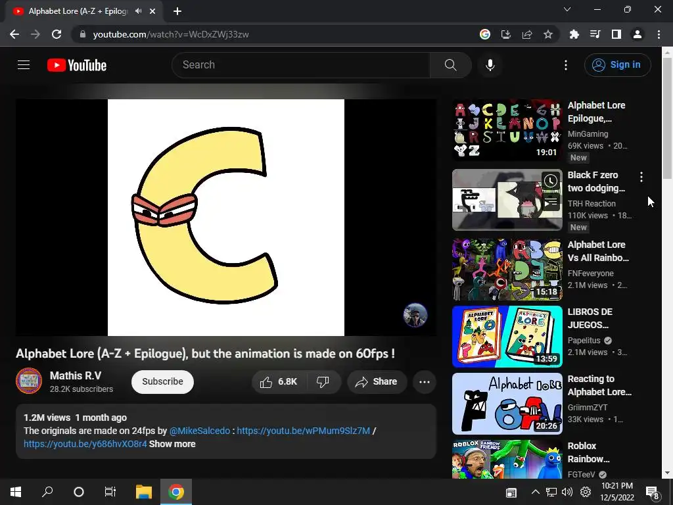Open the taskbar clock showing 10:21 PM
Viewport: 673px width, 505px height.
point(616,492)
